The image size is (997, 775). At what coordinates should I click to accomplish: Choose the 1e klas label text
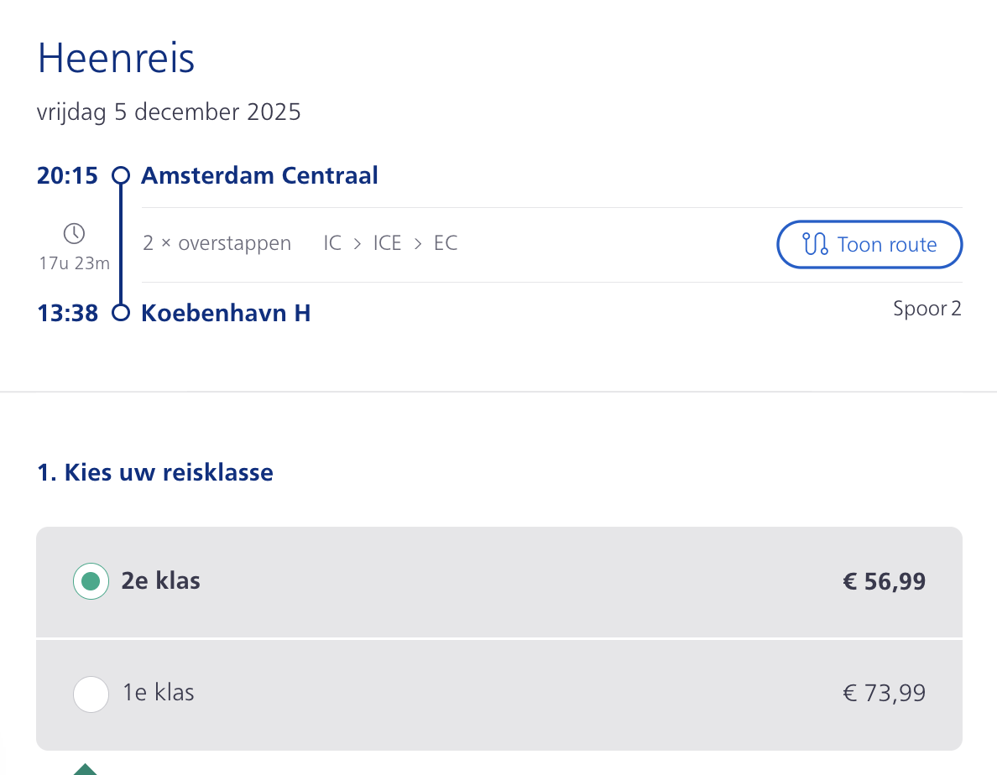coord(159,693)
